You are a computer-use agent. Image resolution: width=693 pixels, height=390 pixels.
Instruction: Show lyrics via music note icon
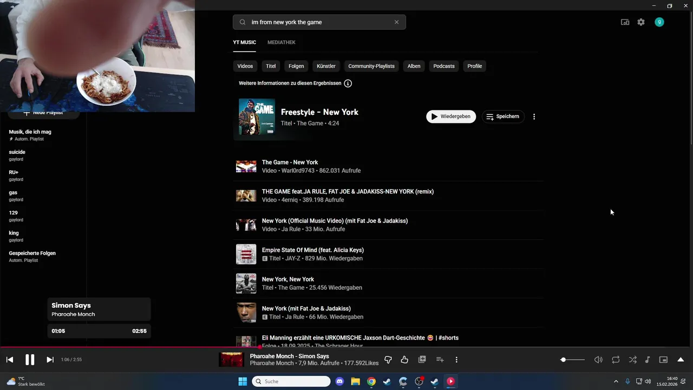tap(648, 360)
